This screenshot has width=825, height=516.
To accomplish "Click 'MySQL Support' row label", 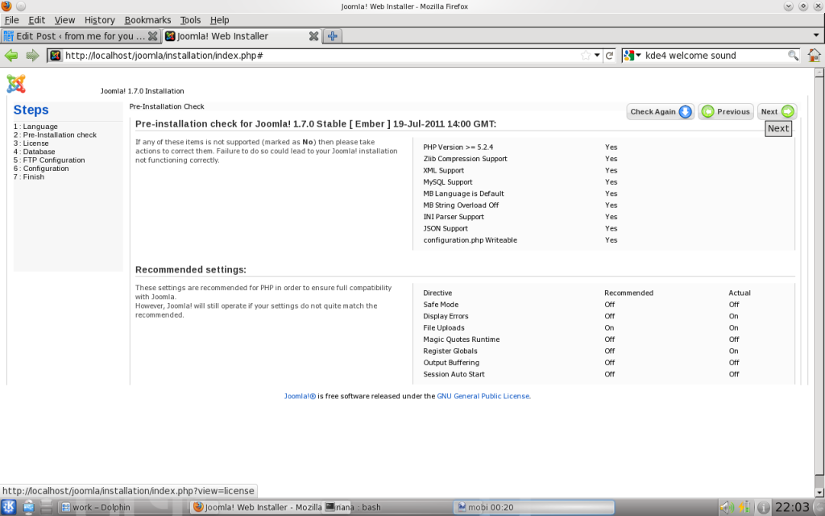I will pyautogui.click(x=448, y=181).
